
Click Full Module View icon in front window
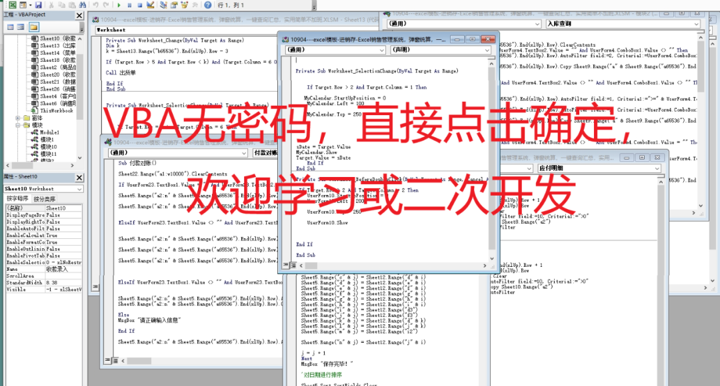point(293,265)
